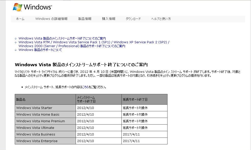The height and width of the screenshot is (150, 251).
Task: Click the down-arrow icon beside Windows 製品のサポートについて
Action: (16, 50)
